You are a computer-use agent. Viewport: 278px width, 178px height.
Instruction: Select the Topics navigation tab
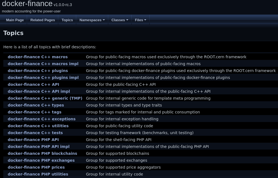pyautogui.click(x=67, y=20)
